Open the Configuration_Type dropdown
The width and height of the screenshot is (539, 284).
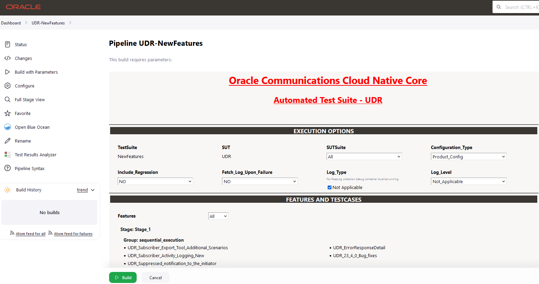tap(468, 157)
